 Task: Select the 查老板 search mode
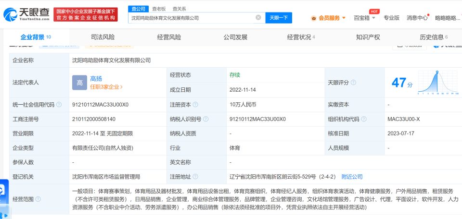pyautogui.click(x=159, y=9)
